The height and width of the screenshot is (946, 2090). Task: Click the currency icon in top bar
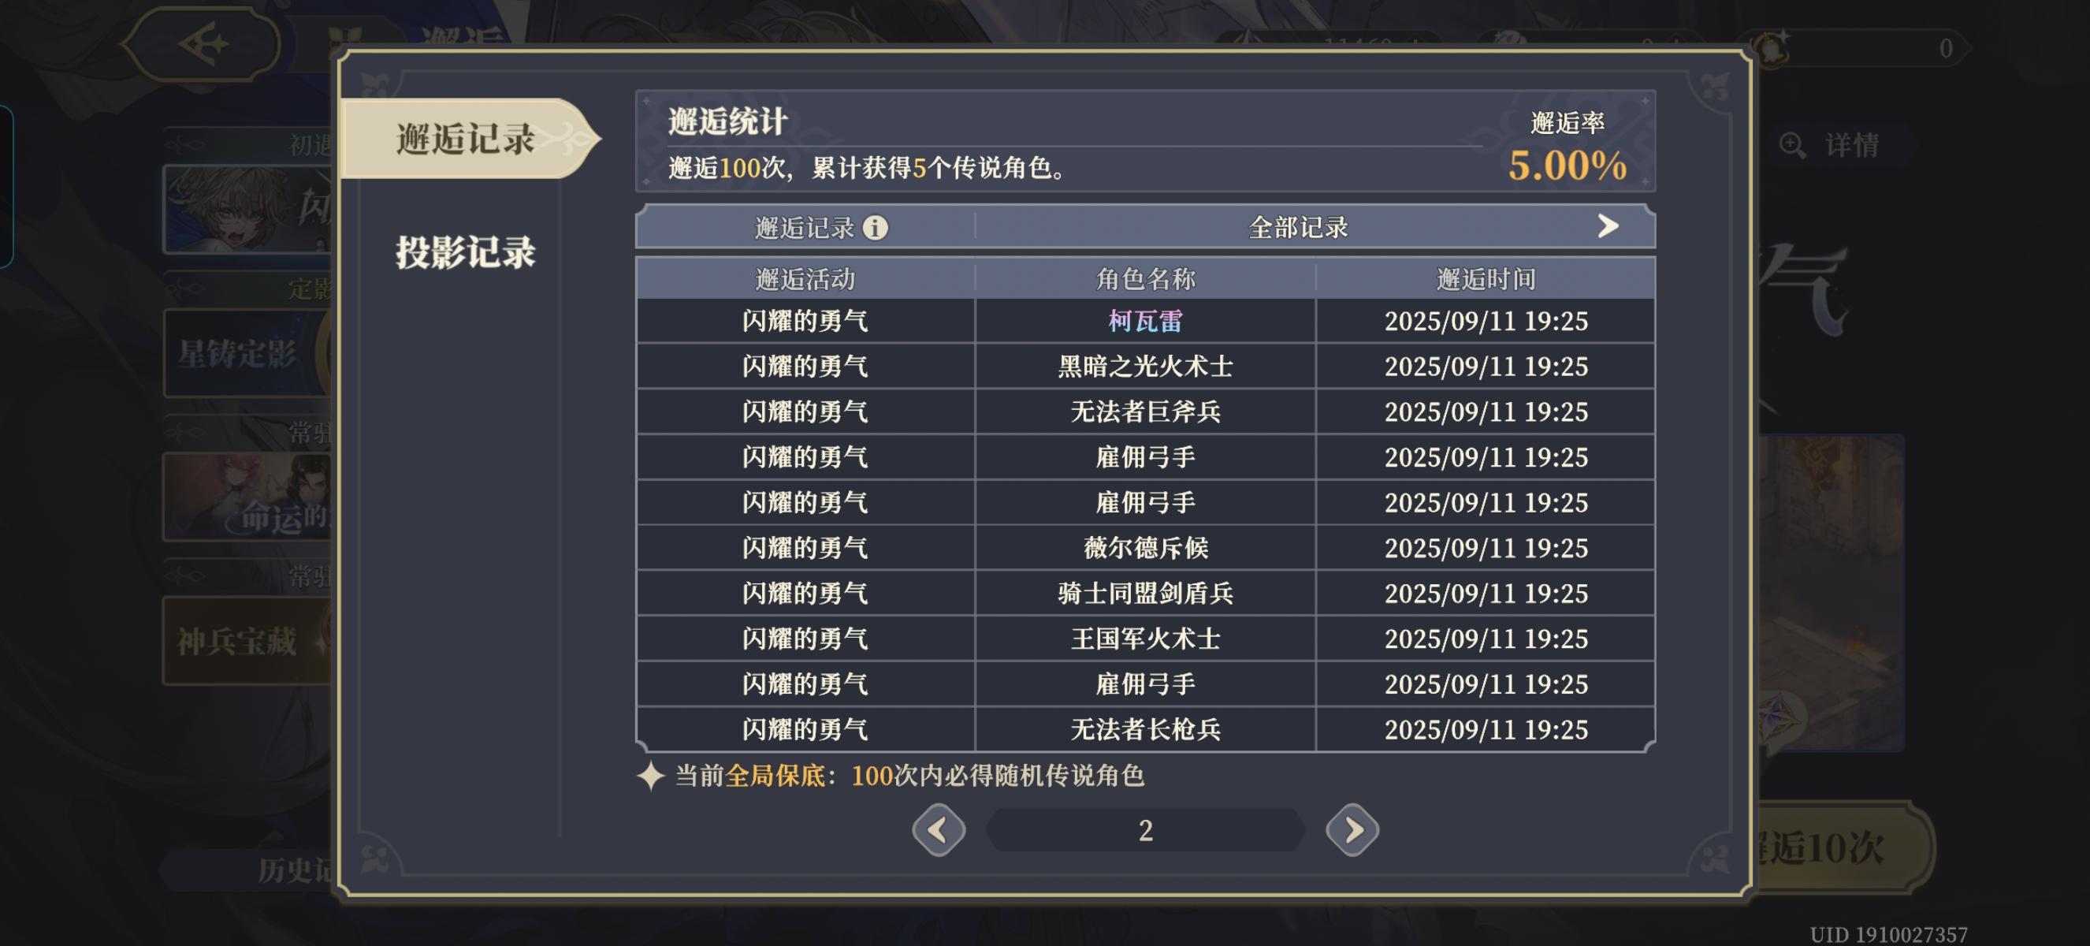click(x=1770, y=49)
